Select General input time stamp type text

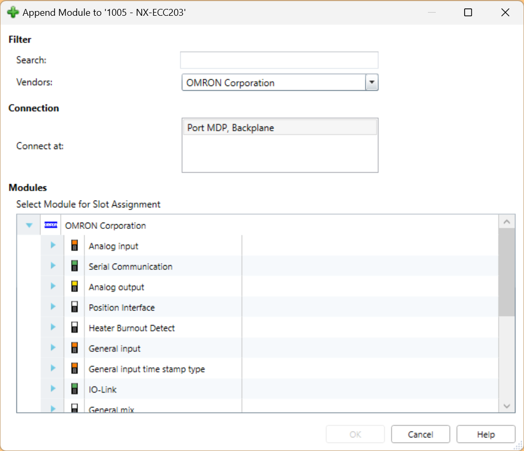(x=146, y=369)
